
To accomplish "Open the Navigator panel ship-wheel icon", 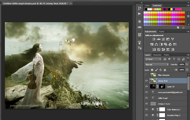I will 140,22.
